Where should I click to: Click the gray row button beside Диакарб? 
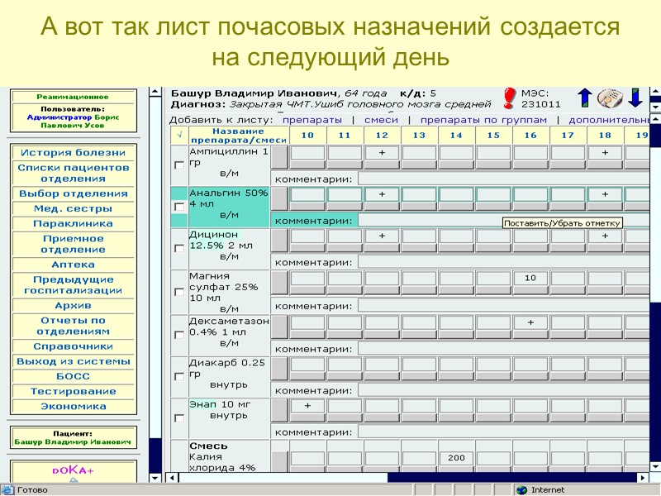(x=279, y=368)
